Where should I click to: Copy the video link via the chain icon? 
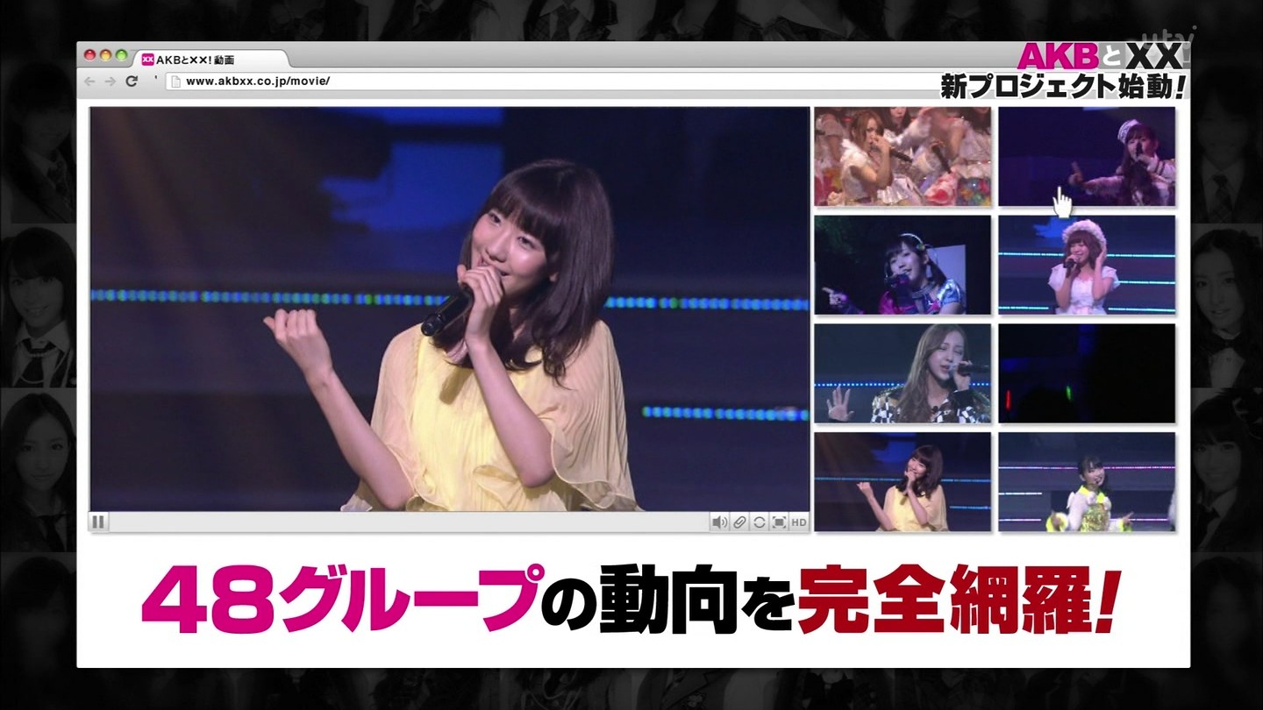tap(740, 522)
